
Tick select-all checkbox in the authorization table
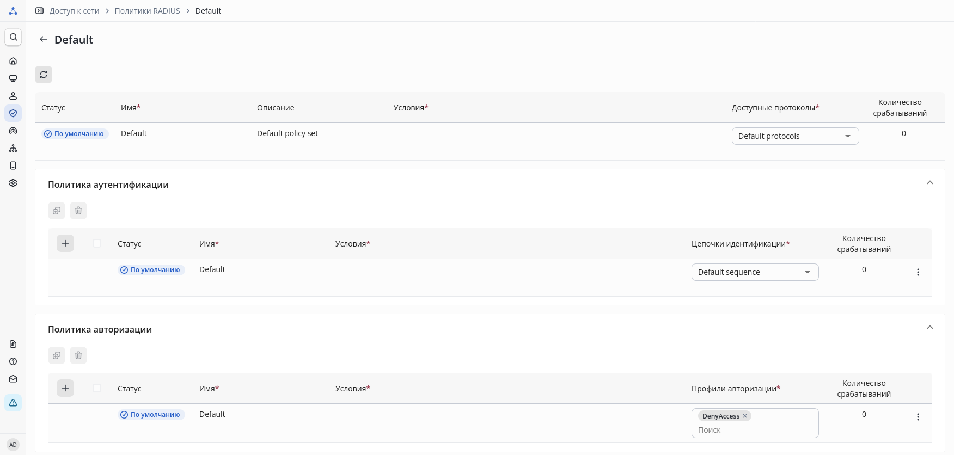[97, 388]
